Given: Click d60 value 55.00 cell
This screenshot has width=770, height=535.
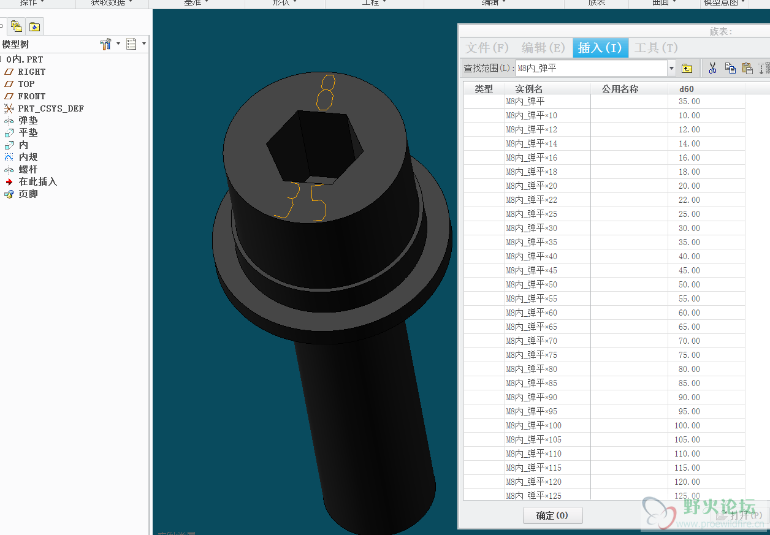Looking at the screenshot, I should (706, 298).
